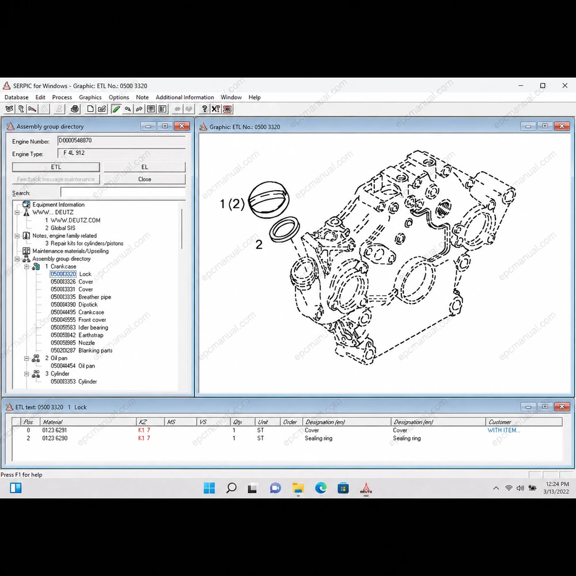Click the Material column header

[x=88, y=422]
